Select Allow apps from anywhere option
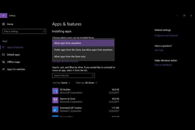195x130 pixels. (83, 43)
